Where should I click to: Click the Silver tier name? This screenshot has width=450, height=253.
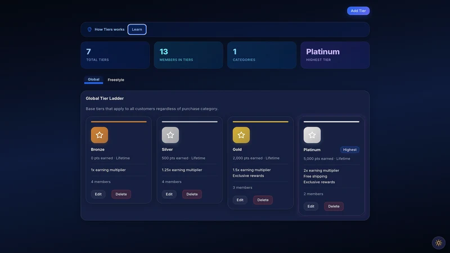[167, 150]
